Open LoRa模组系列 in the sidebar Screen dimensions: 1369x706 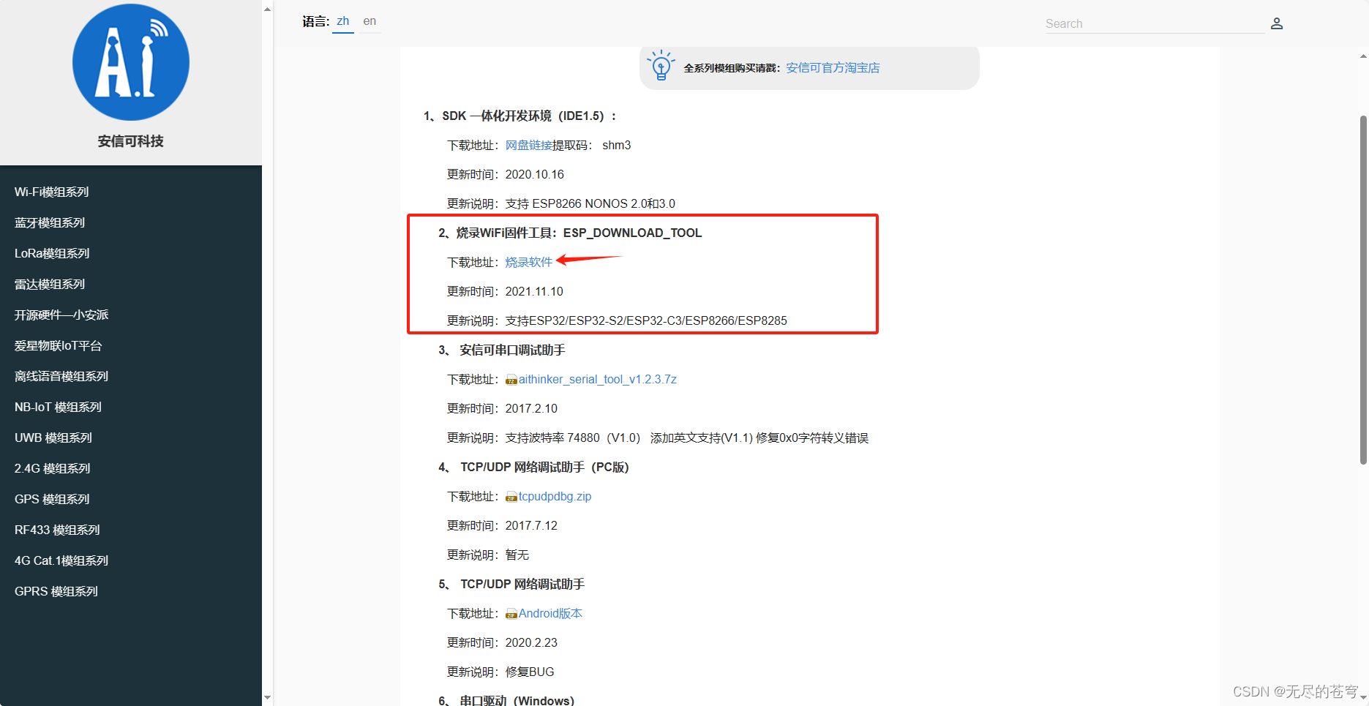(52, 253)
